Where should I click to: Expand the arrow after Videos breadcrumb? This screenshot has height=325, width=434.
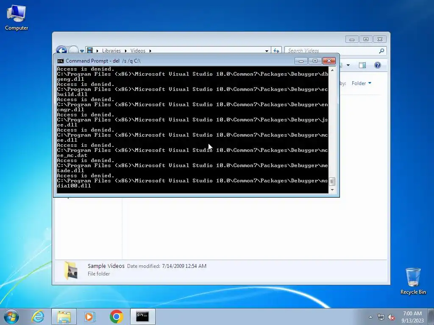pos(150,51)
